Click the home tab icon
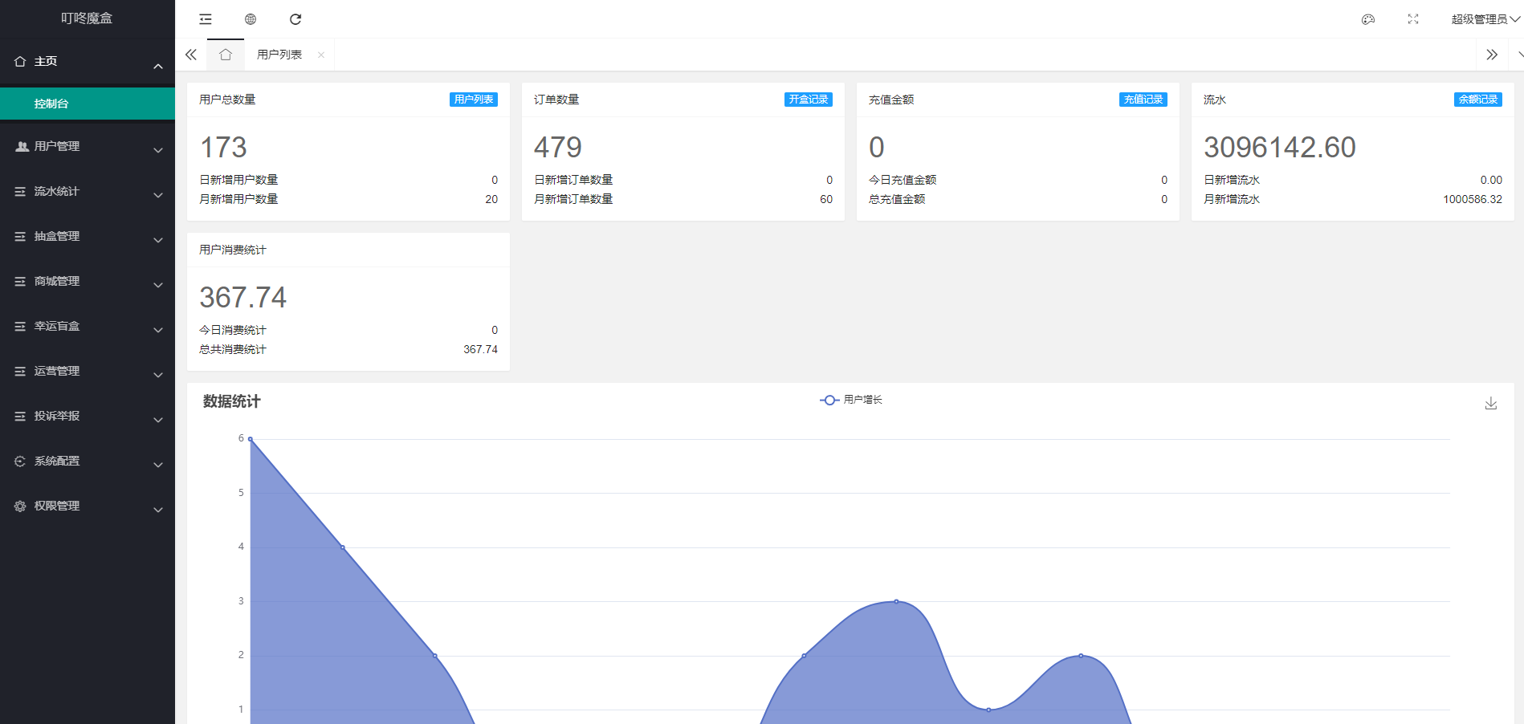1524x724 pixels. click(226, 55)
